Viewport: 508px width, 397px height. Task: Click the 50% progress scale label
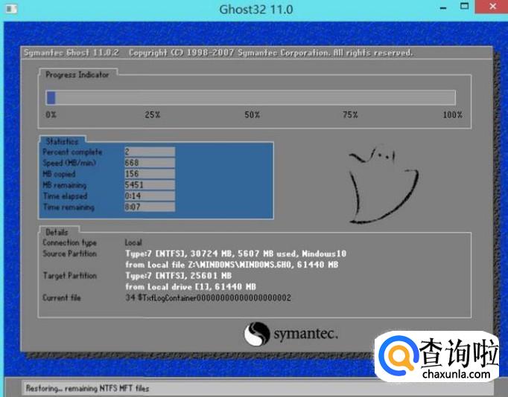pyautogui.click(x=252, y=114)
